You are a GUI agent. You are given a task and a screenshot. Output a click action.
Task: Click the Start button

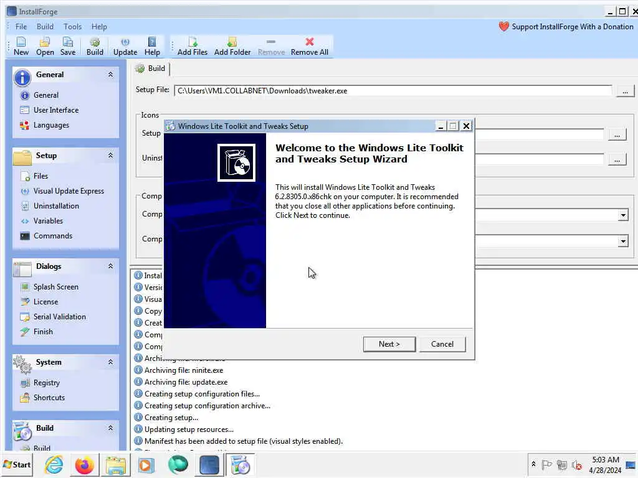[x=17, y=464]
